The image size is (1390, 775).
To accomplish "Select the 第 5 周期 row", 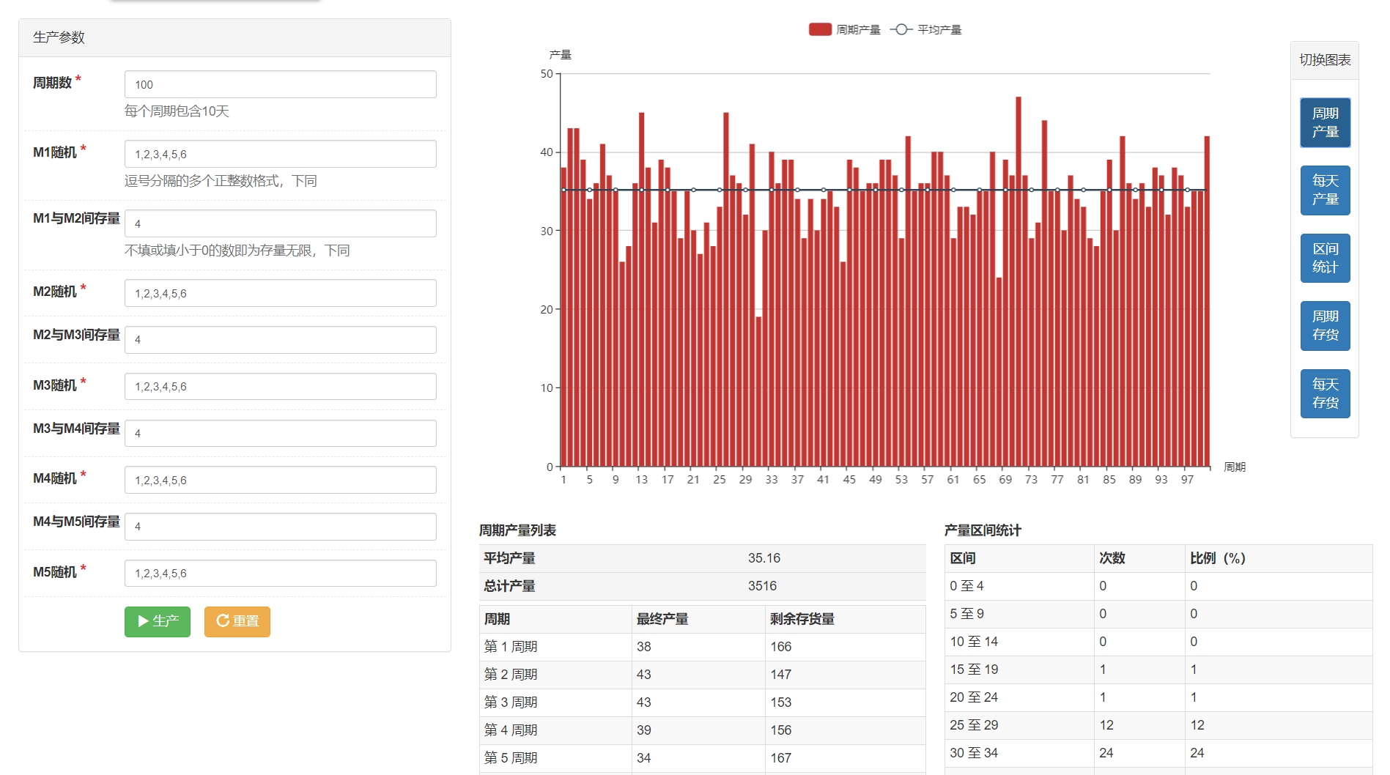I will click(x=702, y=758).
